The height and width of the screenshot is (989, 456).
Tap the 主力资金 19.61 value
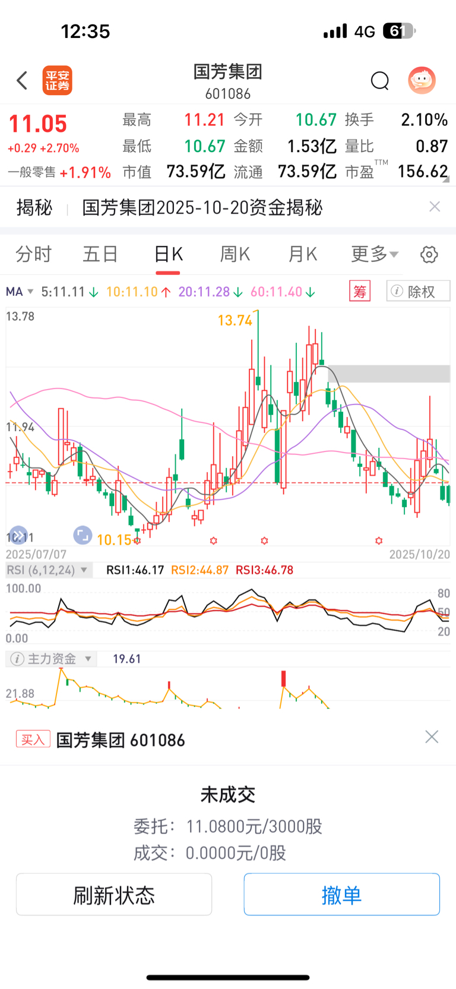coord(127,659)
